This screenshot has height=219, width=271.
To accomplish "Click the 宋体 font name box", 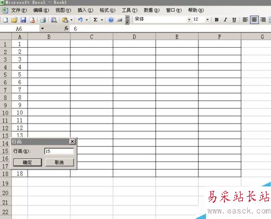I will tap(160, 20).
